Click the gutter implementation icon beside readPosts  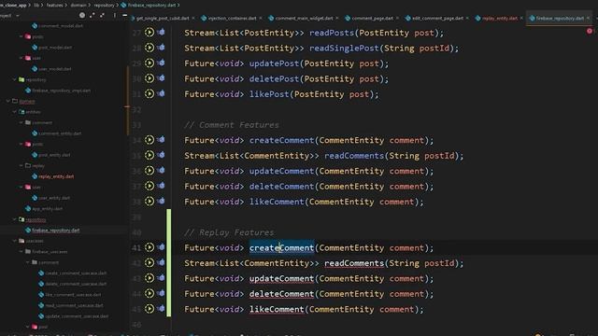(x=149, y=33)
